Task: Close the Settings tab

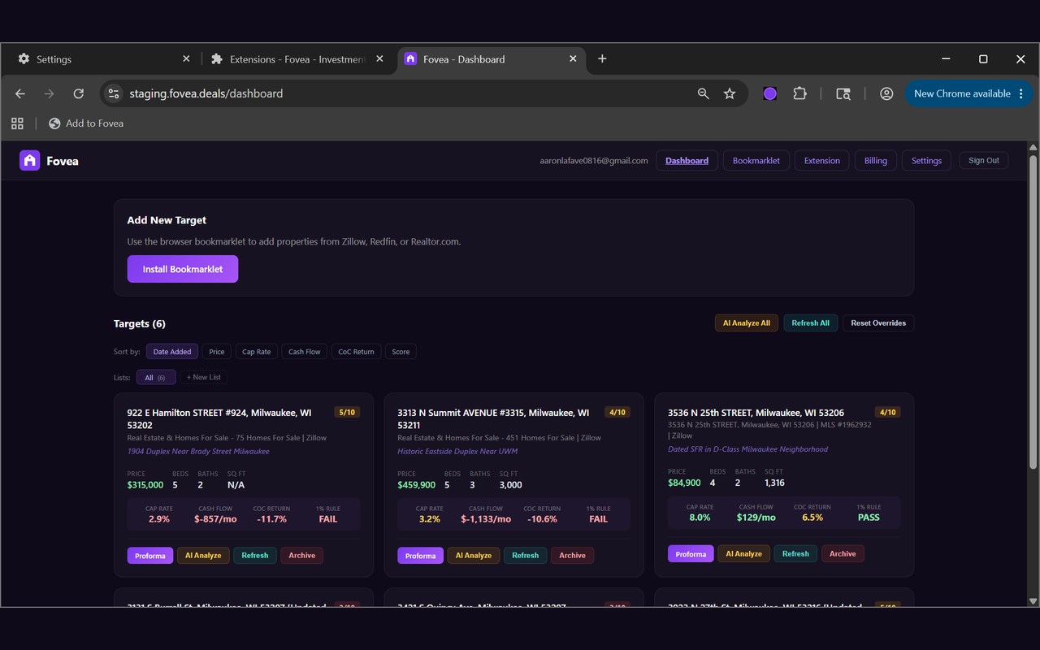Action: click(186, 58)
